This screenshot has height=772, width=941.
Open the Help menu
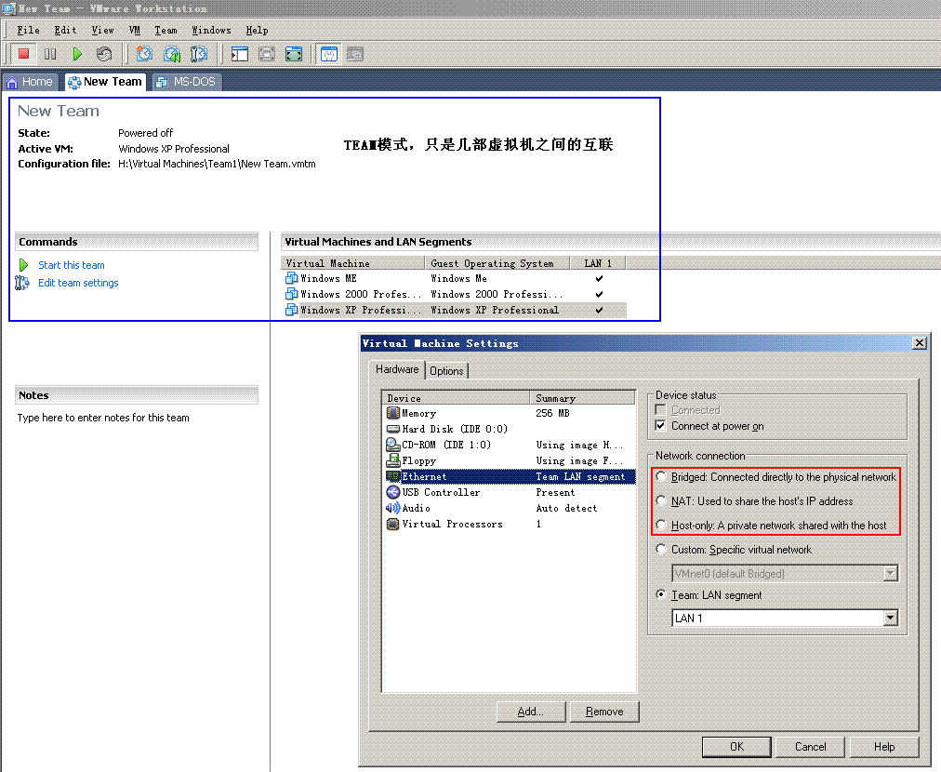[x=257, y=30]
